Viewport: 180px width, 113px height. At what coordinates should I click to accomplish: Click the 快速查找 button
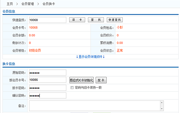click(x=115, y=20)
